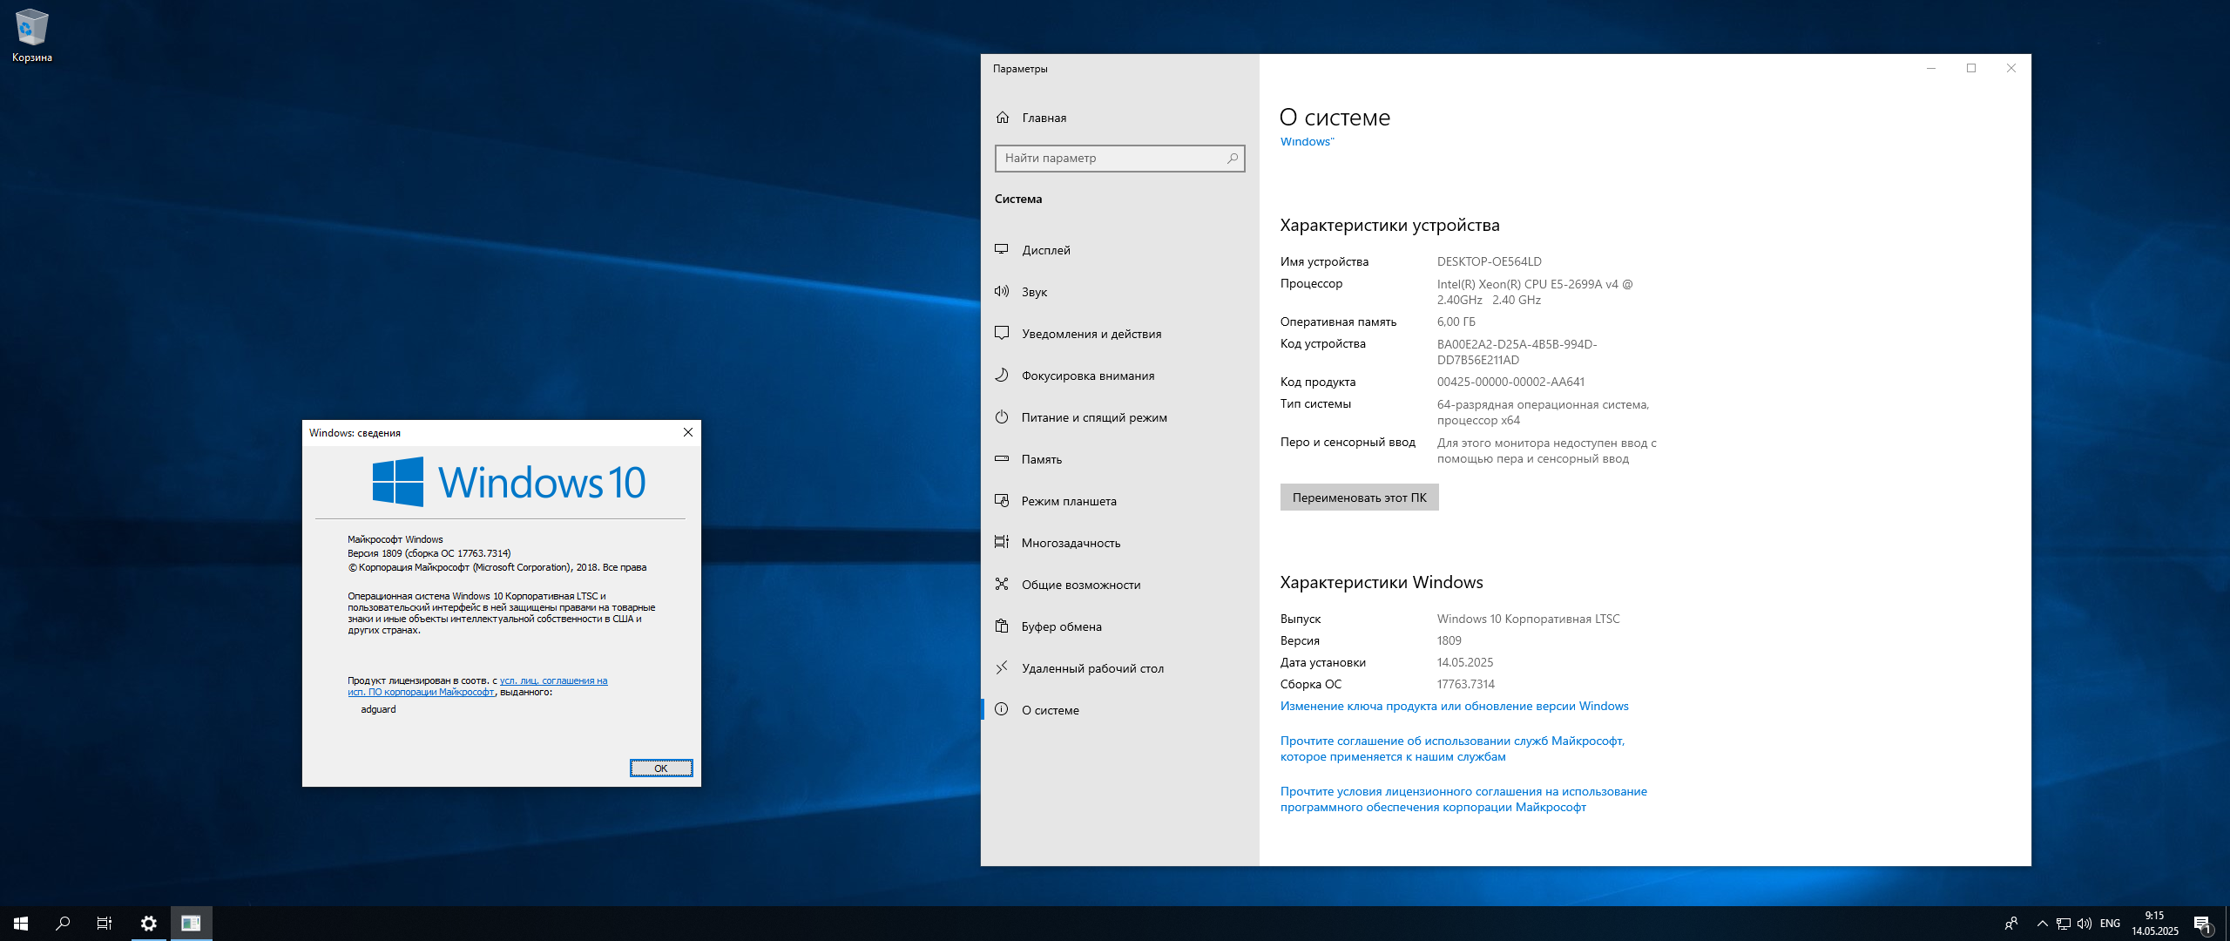Open Изменение ключа продукта link

pos(1454,707)
